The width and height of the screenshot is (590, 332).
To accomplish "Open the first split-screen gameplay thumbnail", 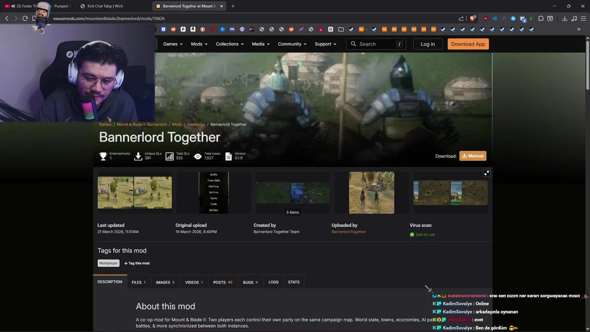I will [135, 193].
